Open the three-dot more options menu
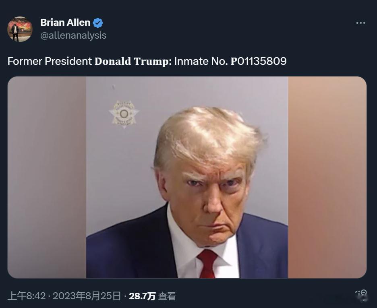 360,23
